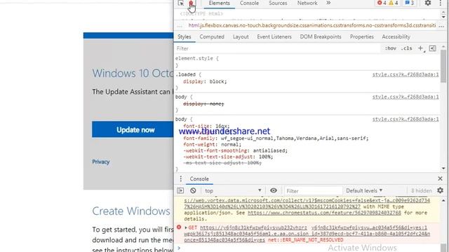Close the console drawer
This screenshot has height=252, width=449.
pyautogui.click(x=440, y=178)
